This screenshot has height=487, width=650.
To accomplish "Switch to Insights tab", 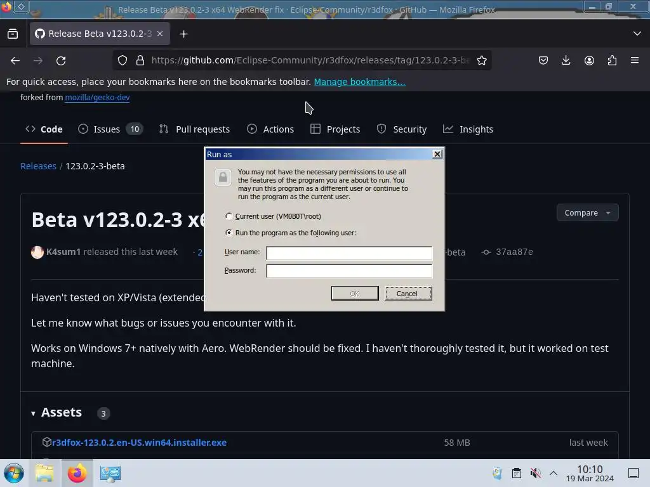I will pyautogui.click(x=468, y=129).
